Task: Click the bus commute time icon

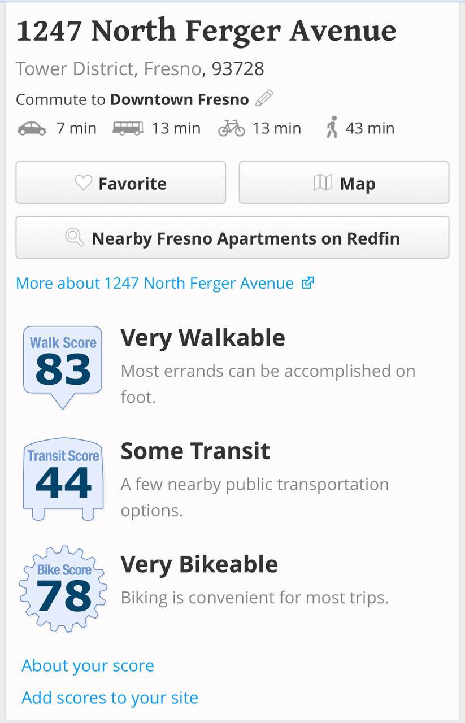Action: [128, 128]
